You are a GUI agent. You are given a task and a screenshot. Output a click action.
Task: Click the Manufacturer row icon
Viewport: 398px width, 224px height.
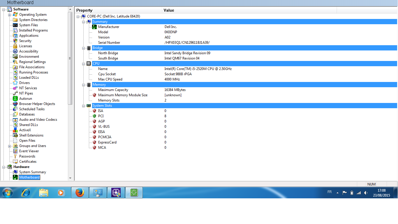pos(94,27)
